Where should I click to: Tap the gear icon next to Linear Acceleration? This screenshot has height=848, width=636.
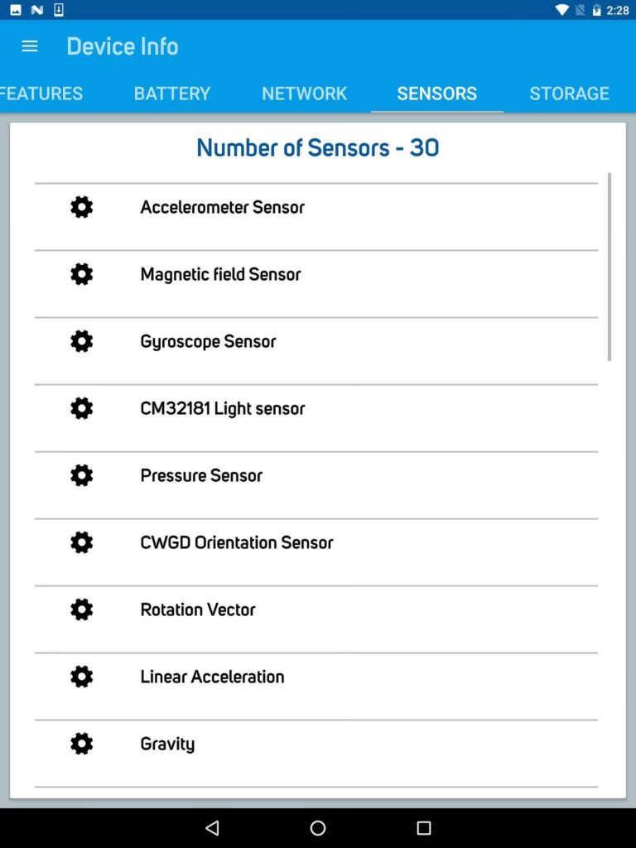coord(81,677)
